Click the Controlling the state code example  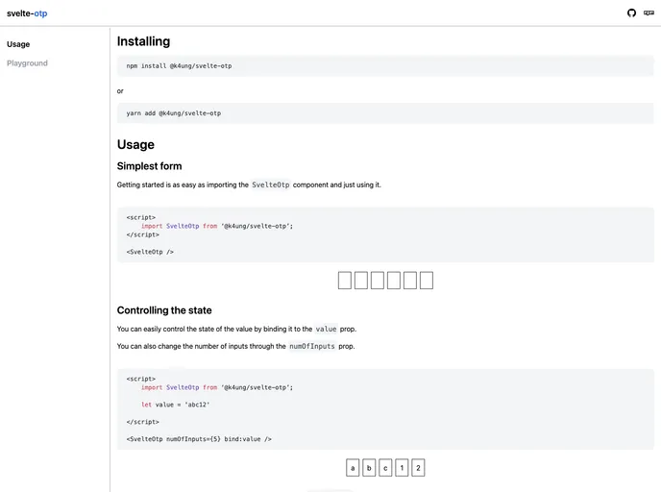pos(384,408)
